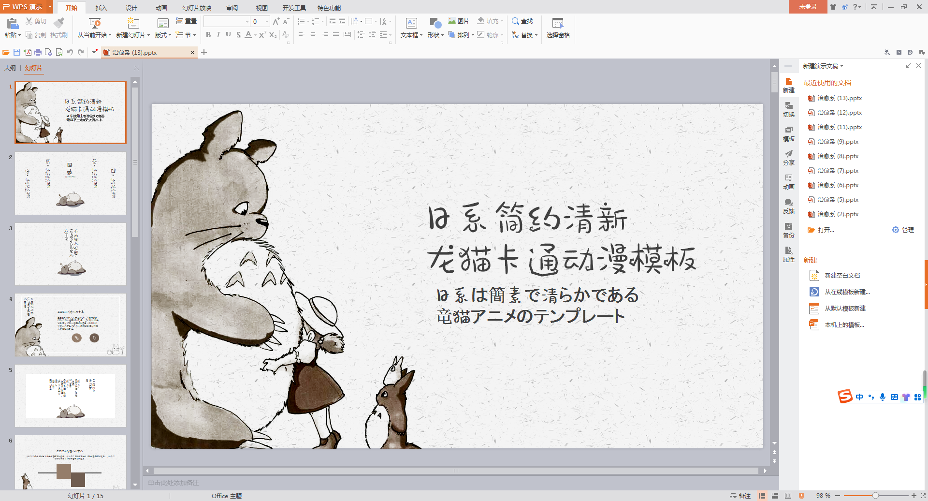Click the decrease font size icon
The width and height of the screenshot is (928, 501).
286,21
